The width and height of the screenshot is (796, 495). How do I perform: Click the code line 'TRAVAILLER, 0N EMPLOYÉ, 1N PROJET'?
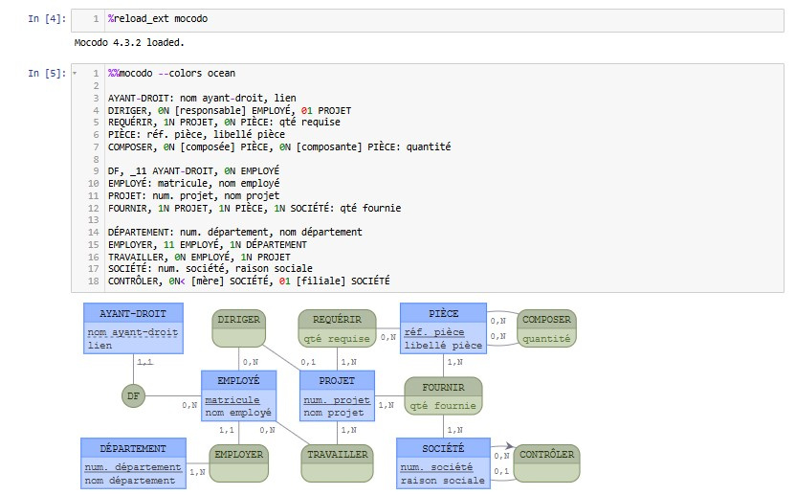(x=199, y=257)
